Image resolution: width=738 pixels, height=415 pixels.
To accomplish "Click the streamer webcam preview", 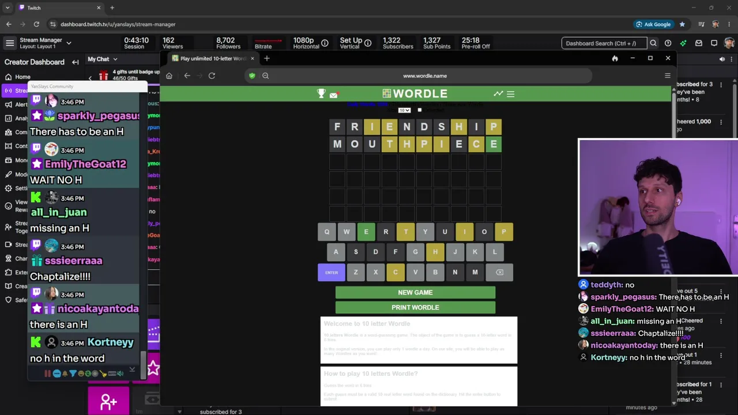I will coord(658,207).
